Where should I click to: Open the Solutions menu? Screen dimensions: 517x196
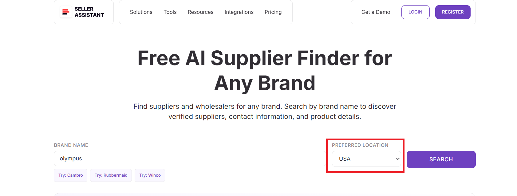pos(141,12)
